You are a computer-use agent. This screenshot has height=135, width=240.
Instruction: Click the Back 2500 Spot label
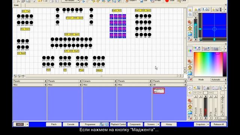(143, 10)
